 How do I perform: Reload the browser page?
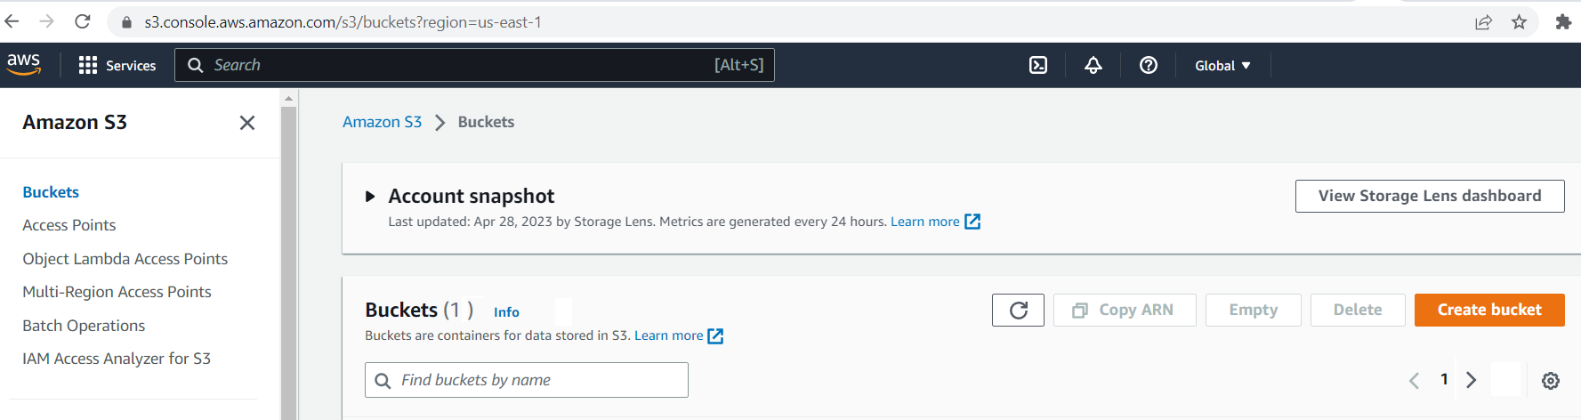[83, 21]
